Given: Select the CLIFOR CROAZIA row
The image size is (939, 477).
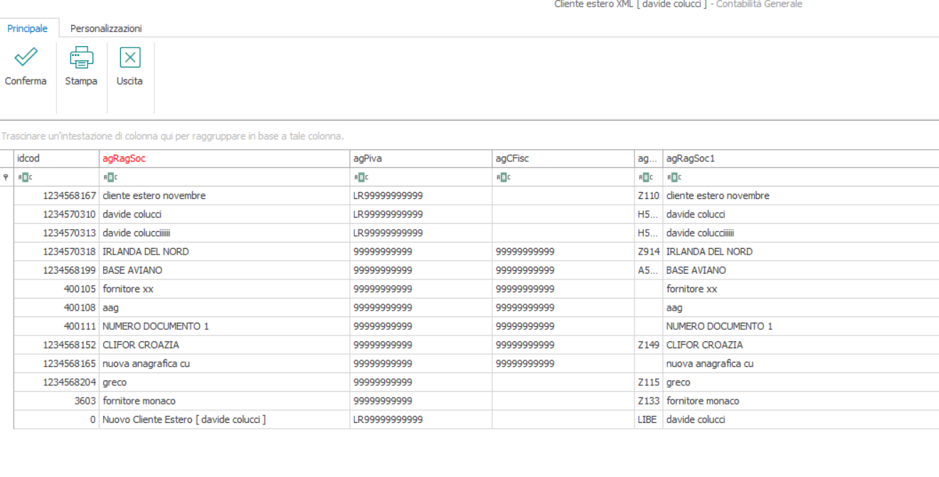Looking at the screenshot, I should point(476,345).
